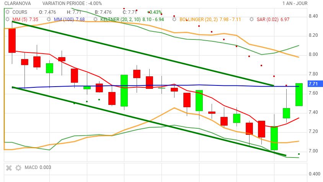Click the 8.40 price axis label
Screen dimensions: 323x182
tap(313, 16)
